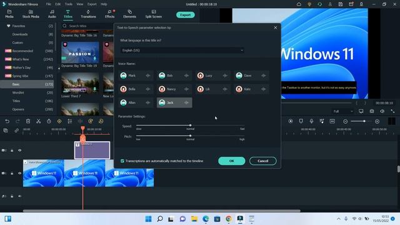Image resolution: width=400 pixels, height=225 pixels.
Task: Mute the audio track speaker
Action: point(19,196)
